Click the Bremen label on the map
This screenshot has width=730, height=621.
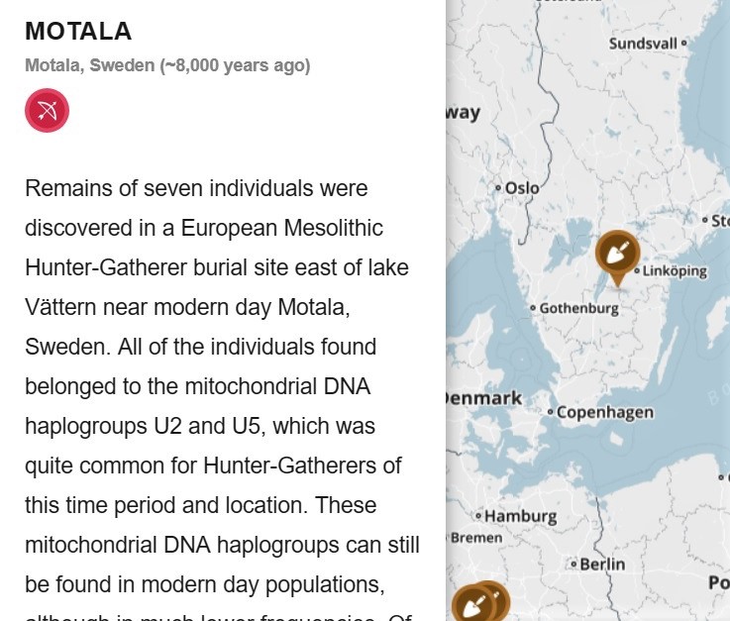coord(476,538)
